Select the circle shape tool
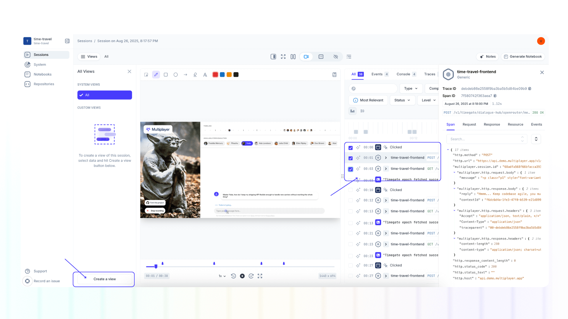 click(x=175, y=75)
